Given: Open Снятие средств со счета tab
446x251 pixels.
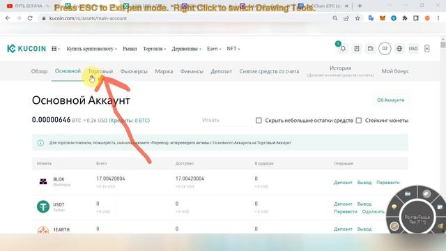Looking at the screenshot, I should click(269, 71).
